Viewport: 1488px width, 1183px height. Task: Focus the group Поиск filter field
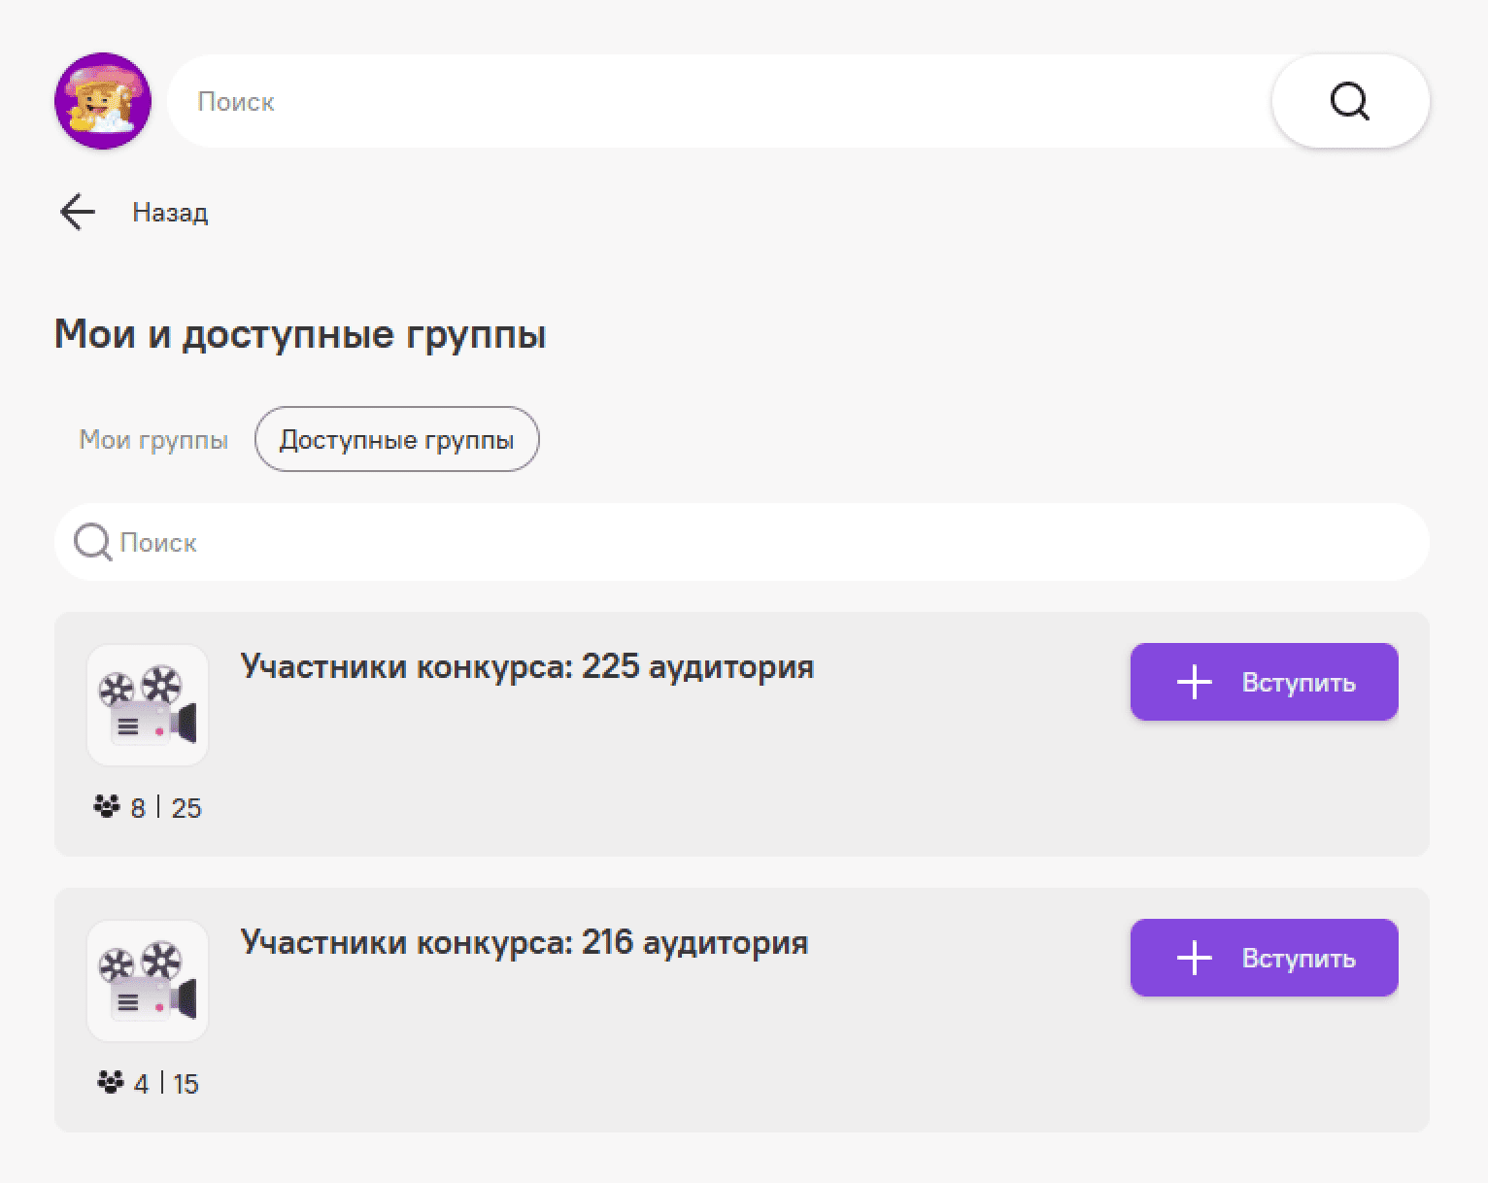[758, 542]
